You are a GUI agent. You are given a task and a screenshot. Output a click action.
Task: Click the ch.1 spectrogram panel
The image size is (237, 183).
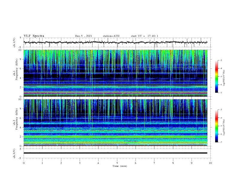click(x=115, y=73)
